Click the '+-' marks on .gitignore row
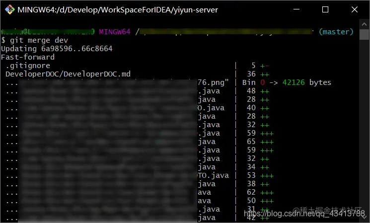This screenshot has height=223, width=370. pos(265,66)
